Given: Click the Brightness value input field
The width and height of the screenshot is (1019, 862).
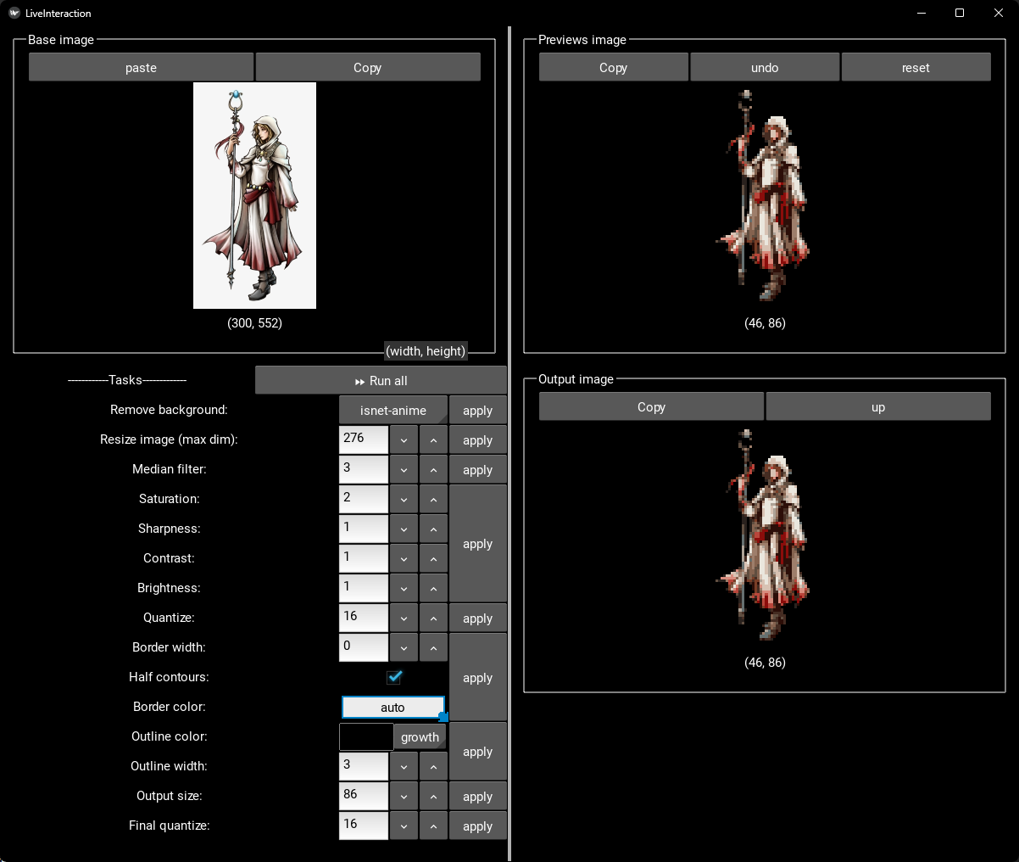Looking at the screenshot, I should [364, 588].
